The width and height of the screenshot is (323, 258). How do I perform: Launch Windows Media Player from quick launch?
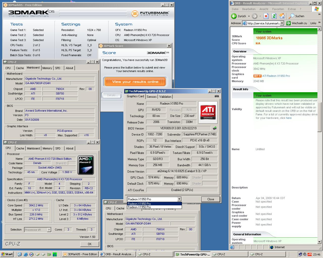[31, 254]
